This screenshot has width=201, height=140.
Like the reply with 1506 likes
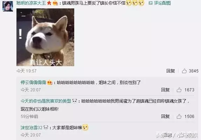pos(179,116)
